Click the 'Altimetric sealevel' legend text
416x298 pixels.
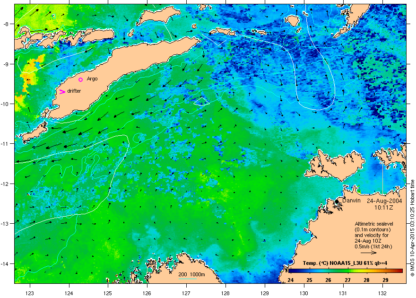pos(374,224)
